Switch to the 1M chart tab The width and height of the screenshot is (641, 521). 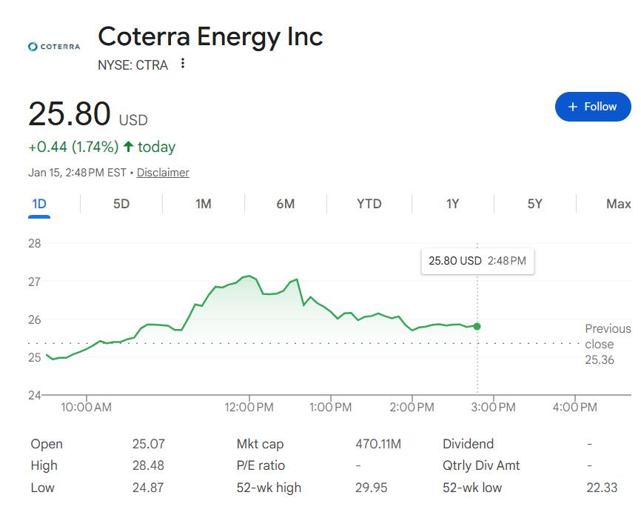204,204
